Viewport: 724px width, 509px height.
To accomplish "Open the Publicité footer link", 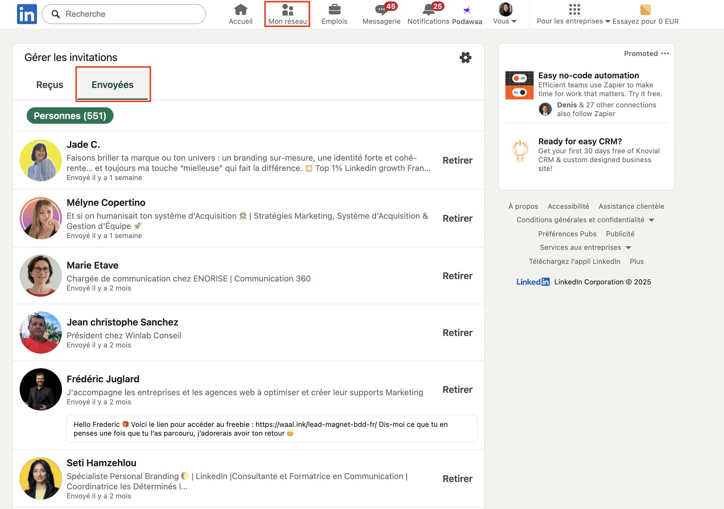I will click(620, 234).
